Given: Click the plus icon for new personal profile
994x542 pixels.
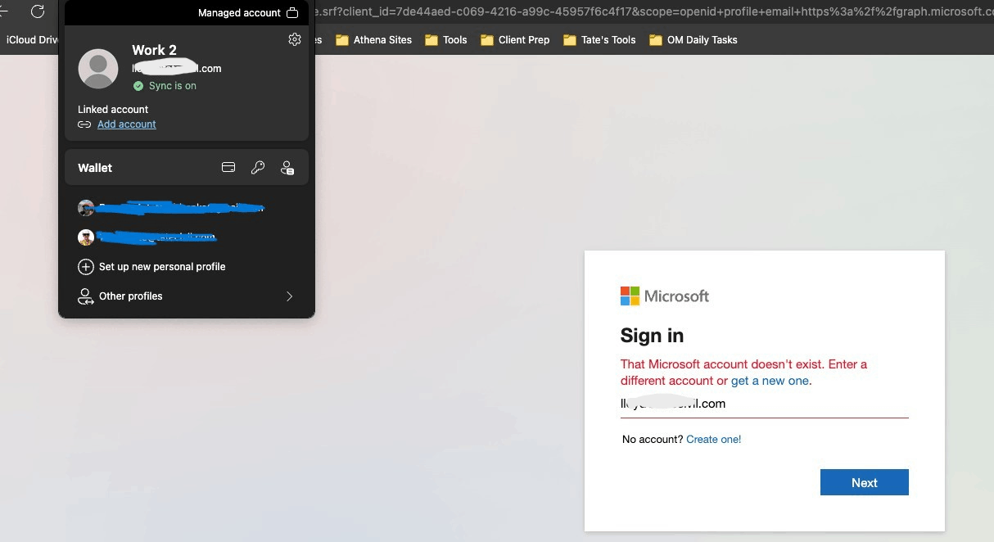Looking at the screenshot, I should (86, 266).
